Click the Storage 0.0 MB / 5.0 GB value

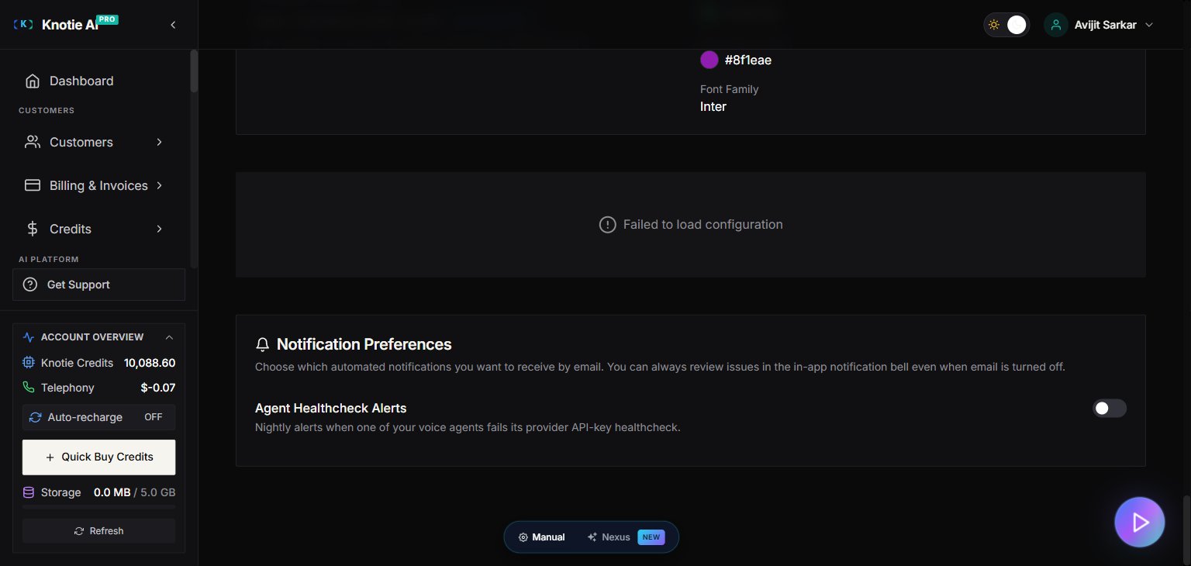tap(134, 492)
